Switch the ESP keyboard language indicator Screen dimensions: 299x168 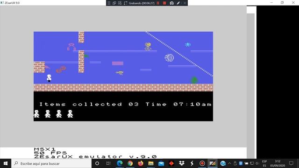click(x=264, y=163)
